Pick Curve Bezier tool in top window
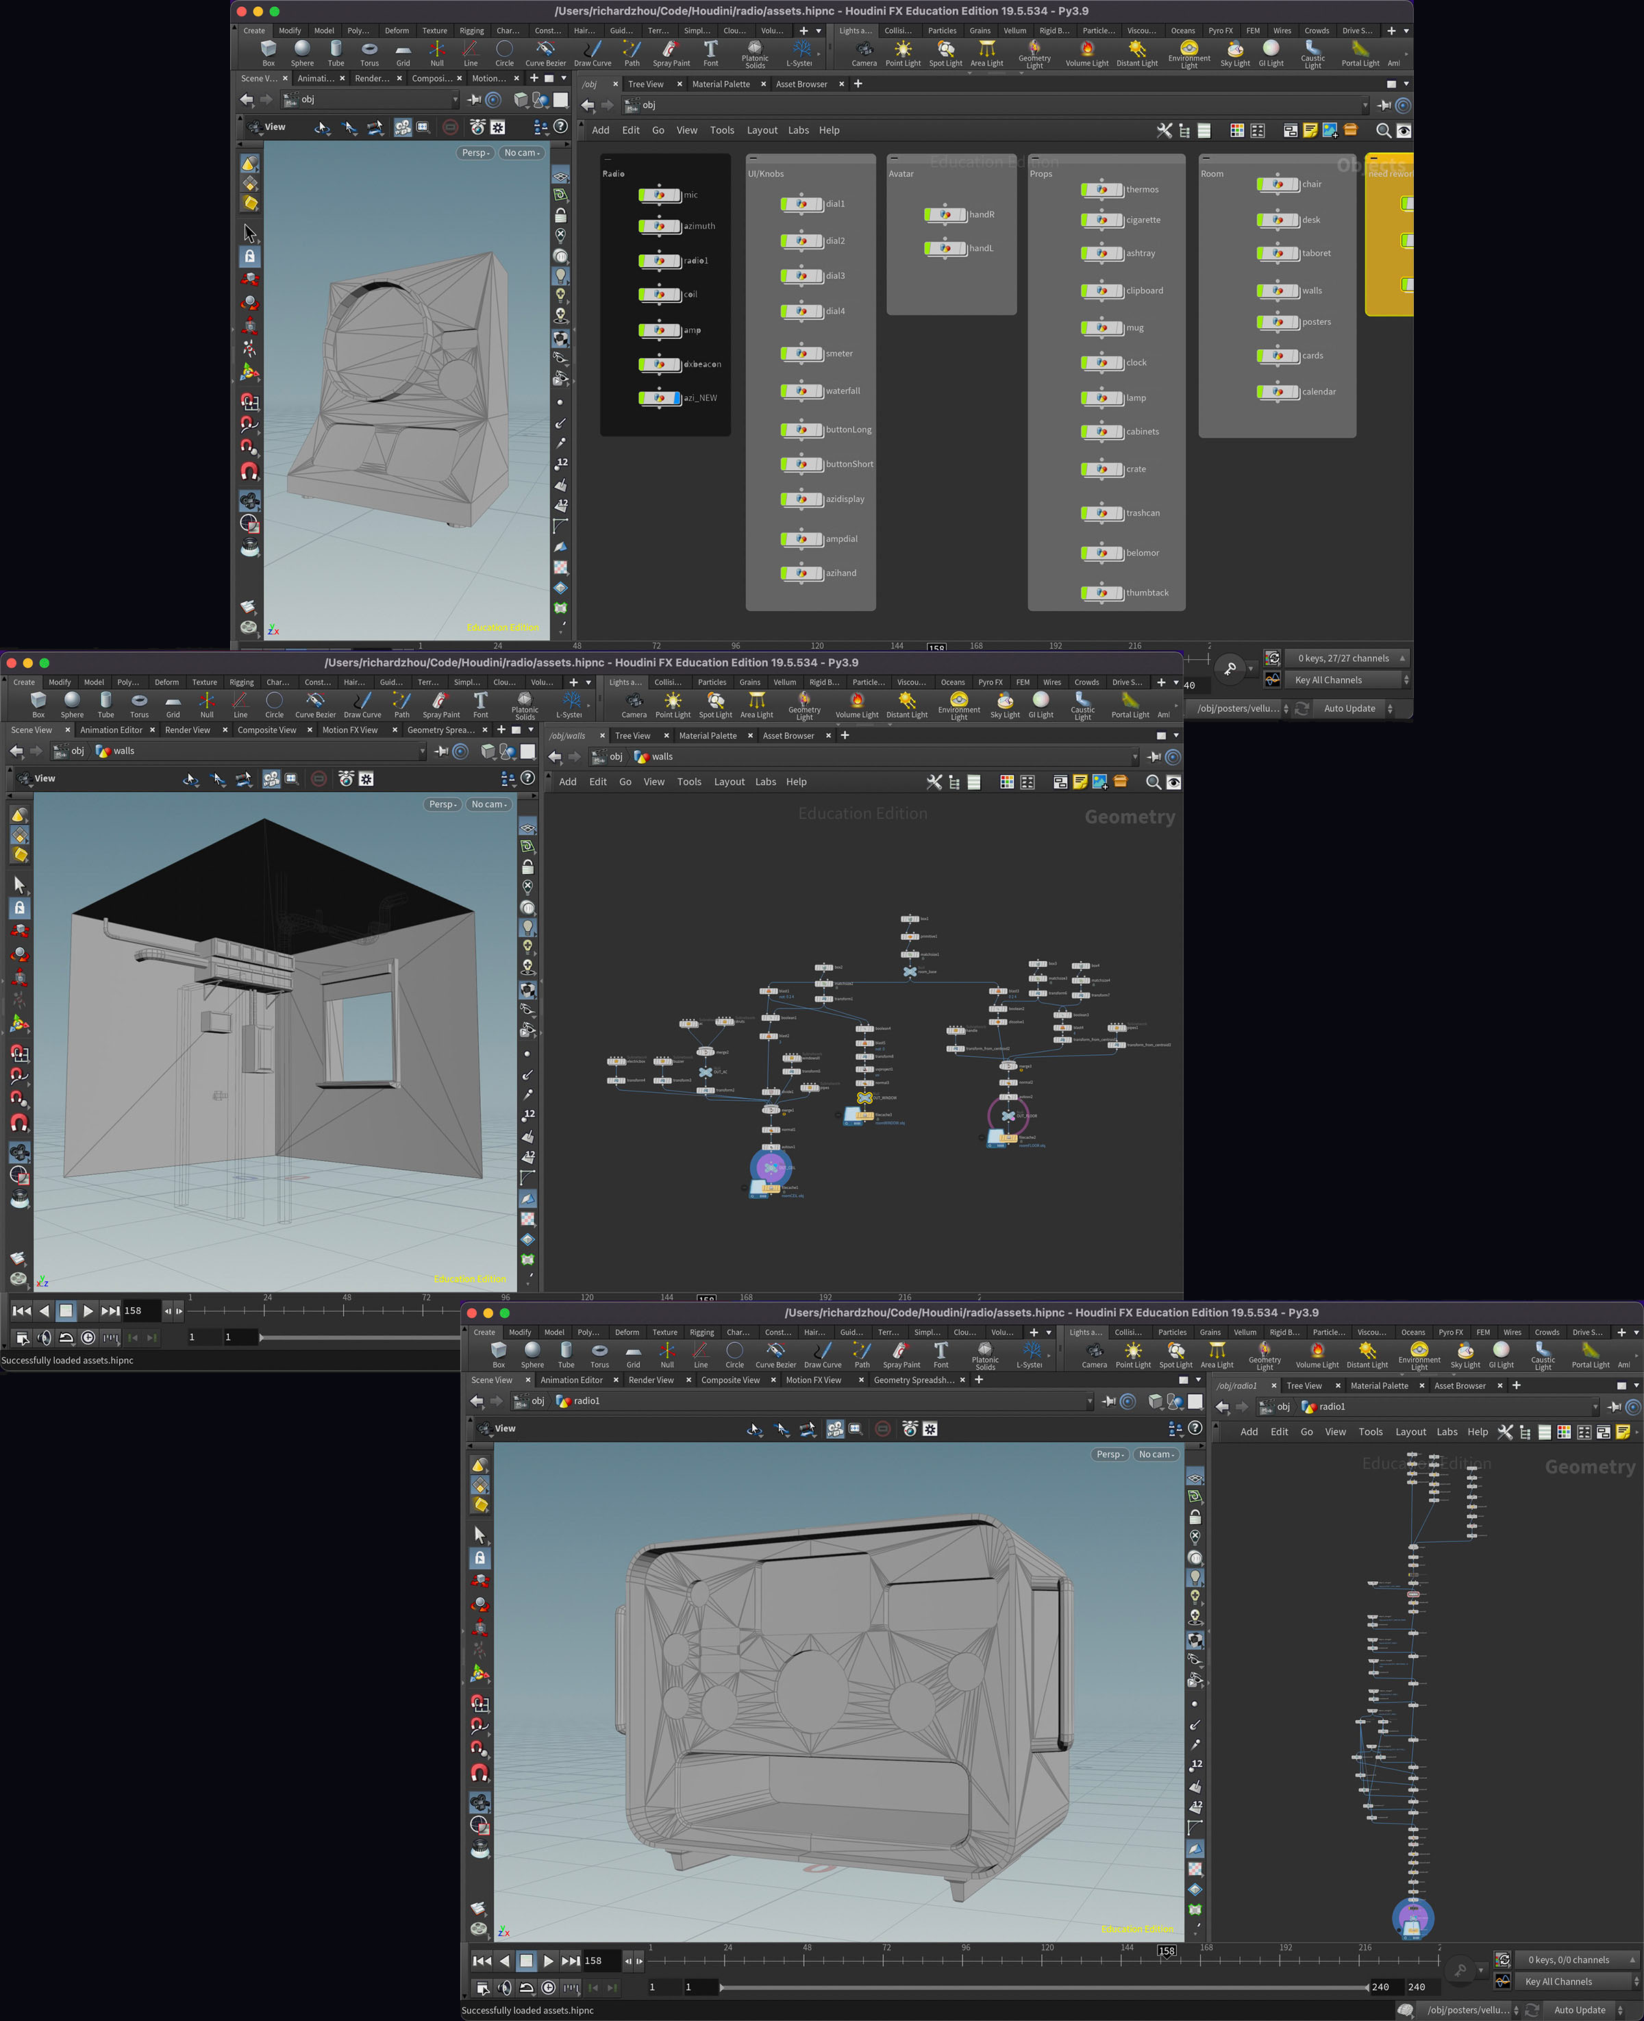1644x2021 pixels. [545, 53]
